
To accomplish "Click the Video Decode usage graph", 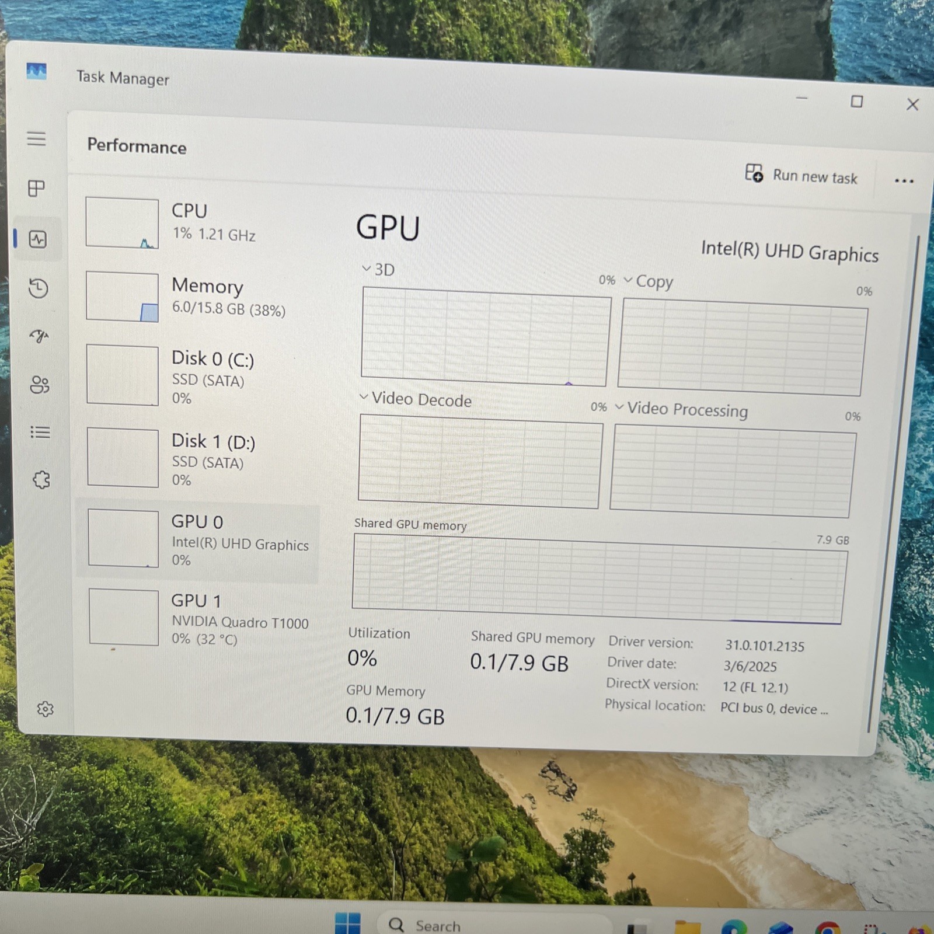I will point(480,462).
